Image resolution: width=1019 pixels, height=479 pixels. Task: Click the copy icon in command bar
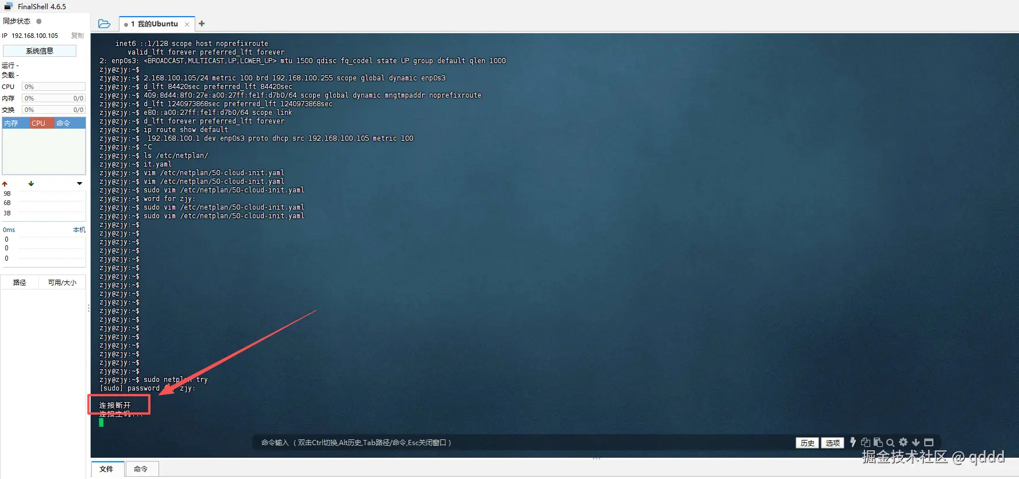(866, 442)
